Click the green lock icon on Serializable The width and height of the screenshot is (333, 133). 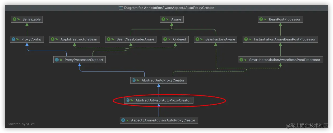coord(19,19)
